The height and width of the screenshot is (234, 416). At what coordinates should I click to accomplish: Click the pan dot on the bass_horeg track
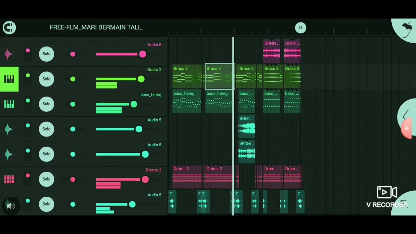73,104
